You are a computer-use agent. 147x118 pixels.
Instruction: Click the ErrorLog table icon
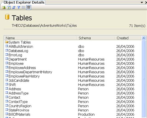point(7,55)
